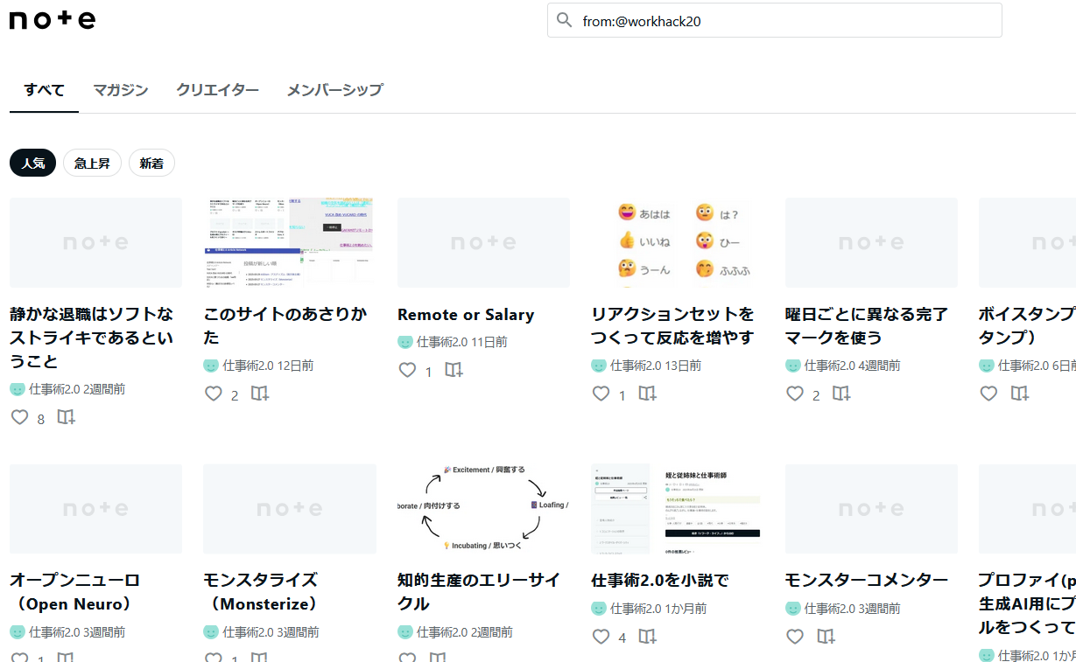Open placeholder thumbnail of Remote or Salary

[483, 242]
